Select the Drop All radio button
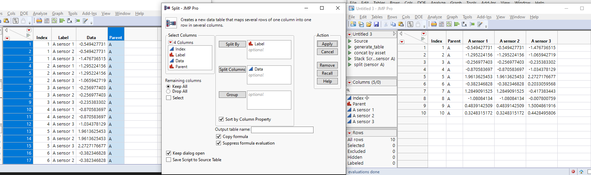This screenshot has width=591, height=175. pos(169,91)
